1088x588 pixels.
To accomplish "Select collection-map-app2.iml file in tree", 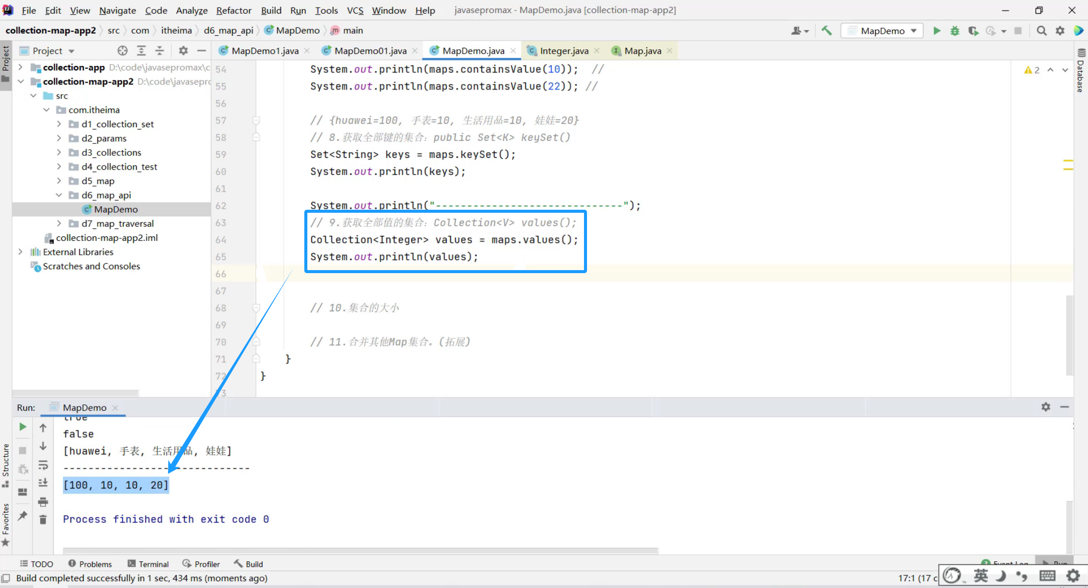I will point(107,237).
